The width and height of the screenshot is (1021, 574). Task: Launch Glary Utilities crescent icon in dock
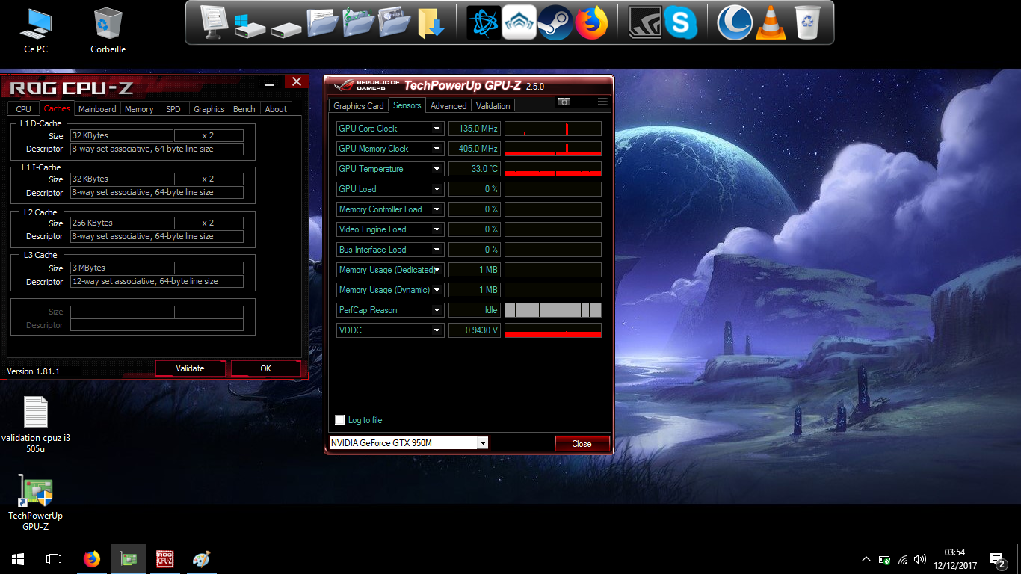[734, 22]
